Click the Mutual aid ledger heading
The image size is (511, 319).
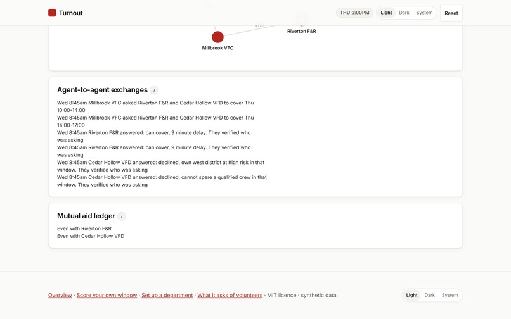86,216
